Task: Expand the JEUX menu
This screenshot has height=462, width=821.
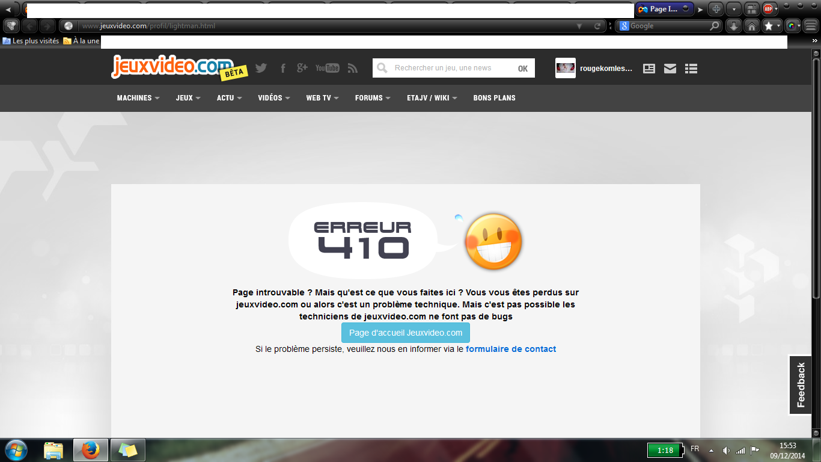Action: [188, 98]
